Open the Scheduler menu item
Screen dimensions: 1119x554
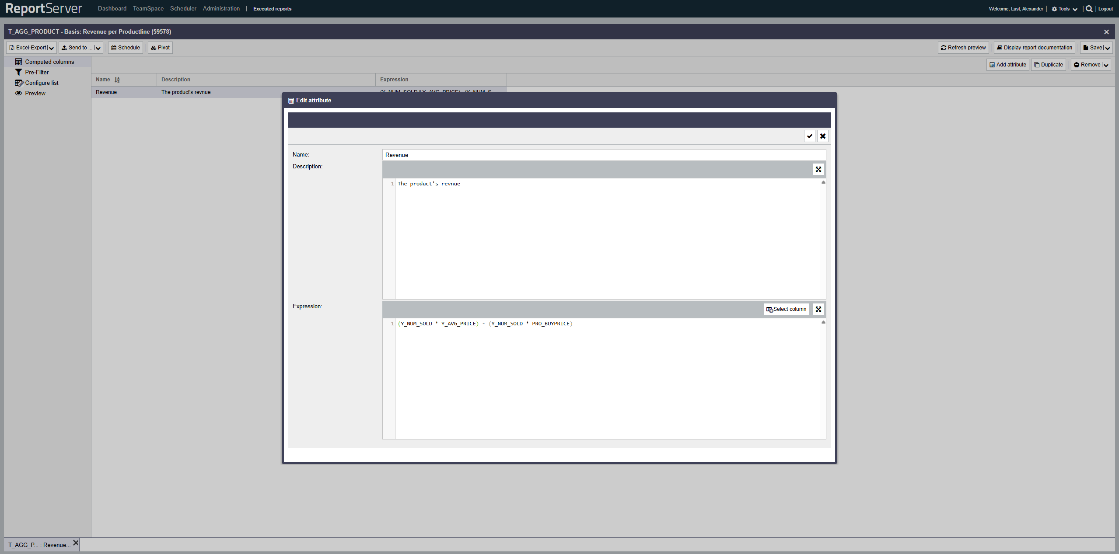point(183,9)
